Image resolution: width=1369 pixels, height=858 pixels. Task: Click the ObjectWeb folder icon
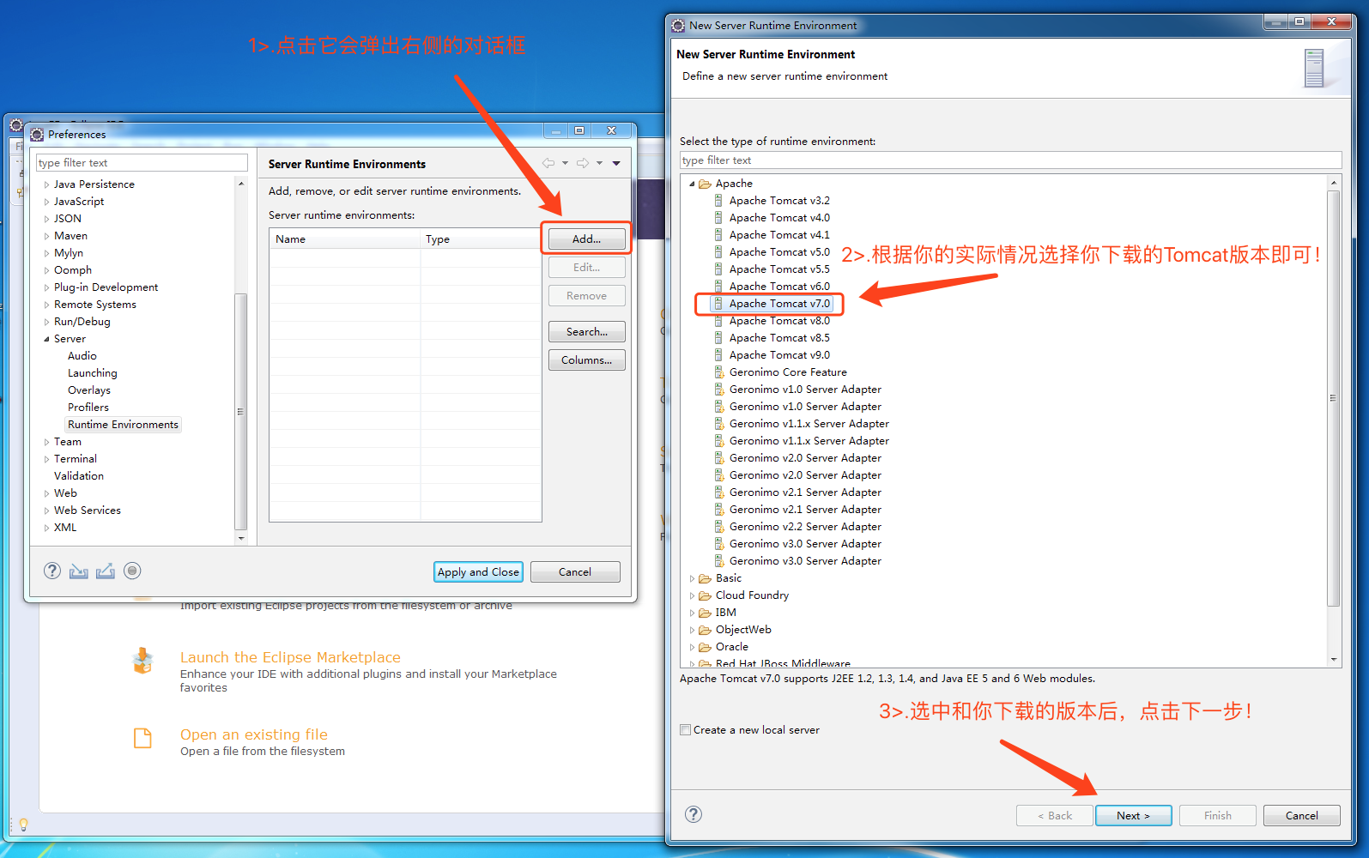click(706, 630)
